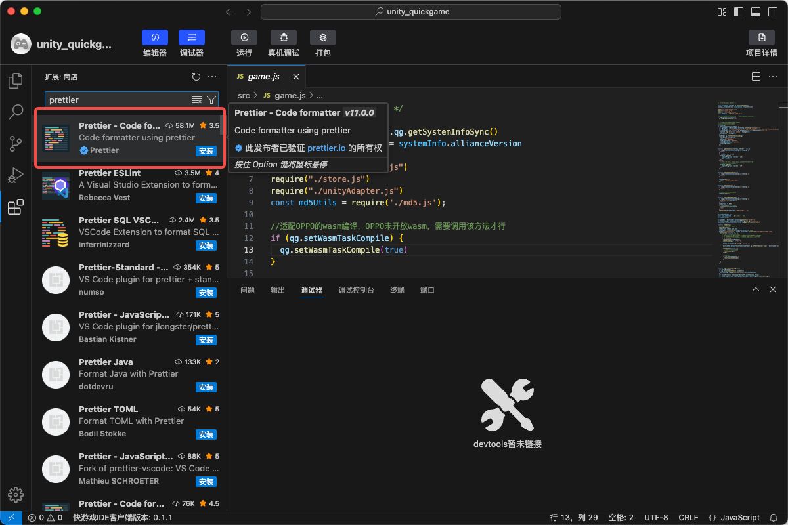This screenshot has height=525, width=788.
Task: Open the manage gear menu
Action: pos(16,494)
